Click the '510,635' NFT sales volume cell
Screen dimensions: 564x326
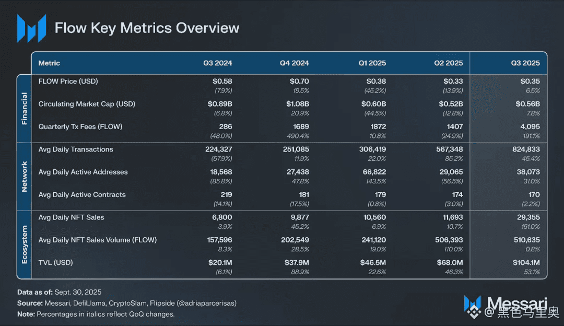point(527,240)
